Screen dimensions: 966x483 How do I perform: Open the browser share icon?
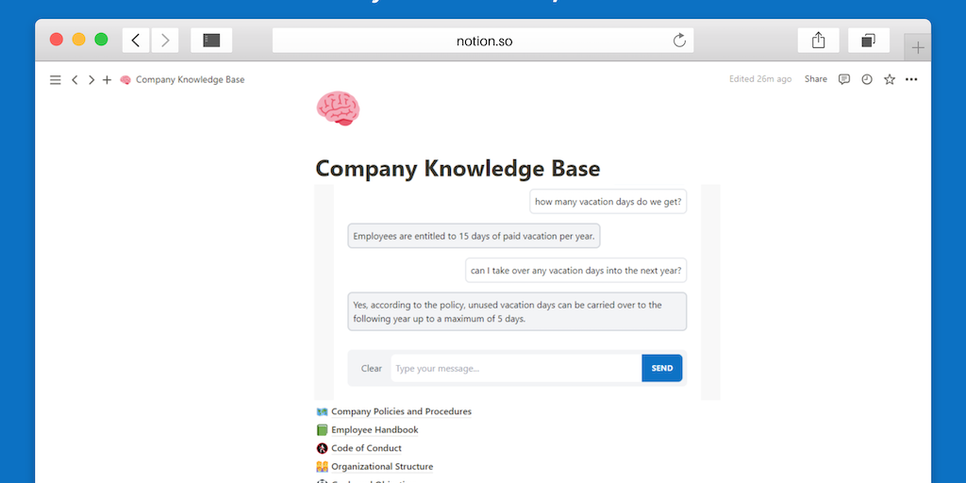tap(818, 41)
